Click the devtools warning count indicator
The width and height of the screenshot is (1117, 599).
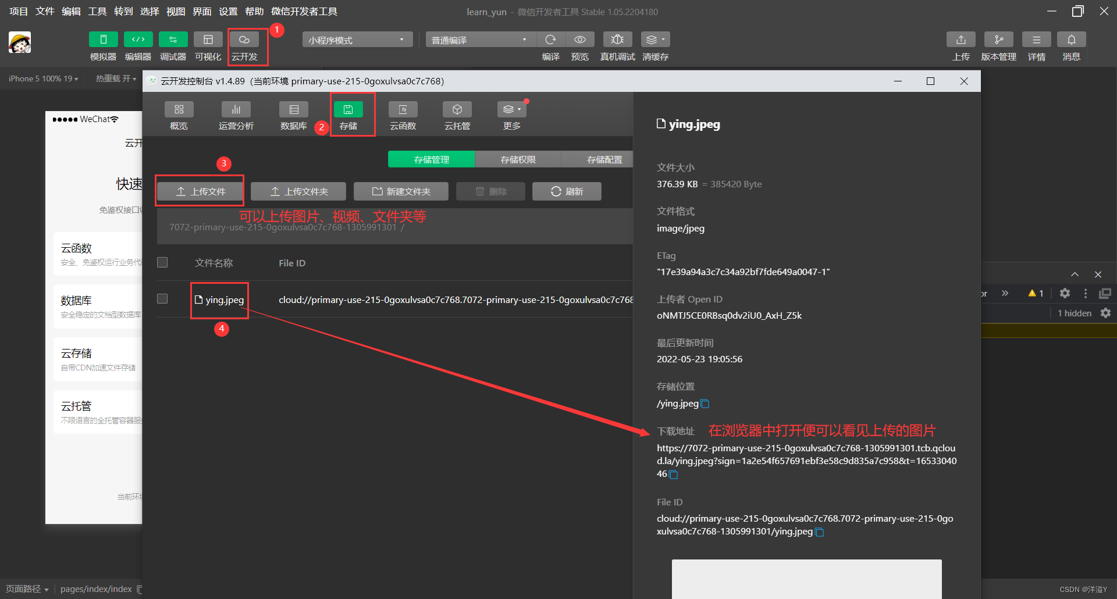1036,293
